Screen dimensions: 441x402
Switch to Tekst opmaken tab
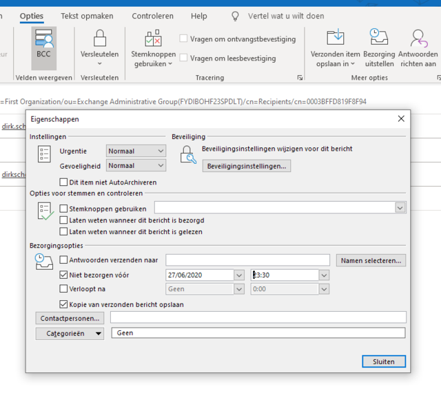point(88,16)
